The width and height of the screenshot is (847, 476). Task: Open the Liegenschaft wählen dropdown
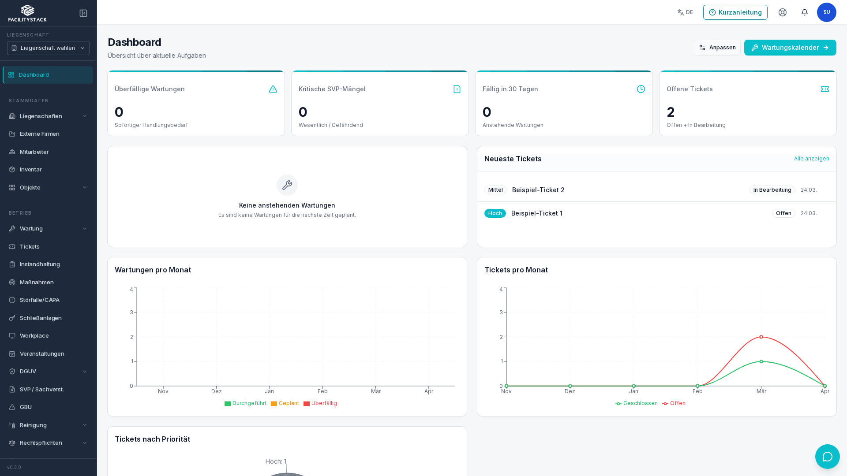(x=48, y=48)
